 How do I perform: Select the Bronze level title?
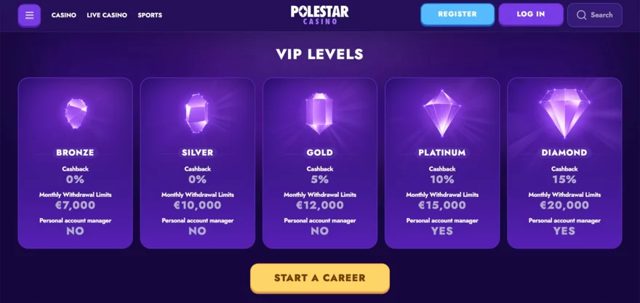coord(75,153)
